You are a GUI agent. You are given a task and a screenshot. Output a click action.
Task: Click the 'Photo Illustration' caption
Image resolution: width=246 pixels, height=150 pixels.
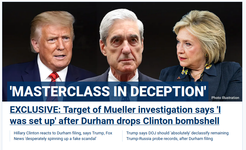pyautogui.click(x=225, y=98)
